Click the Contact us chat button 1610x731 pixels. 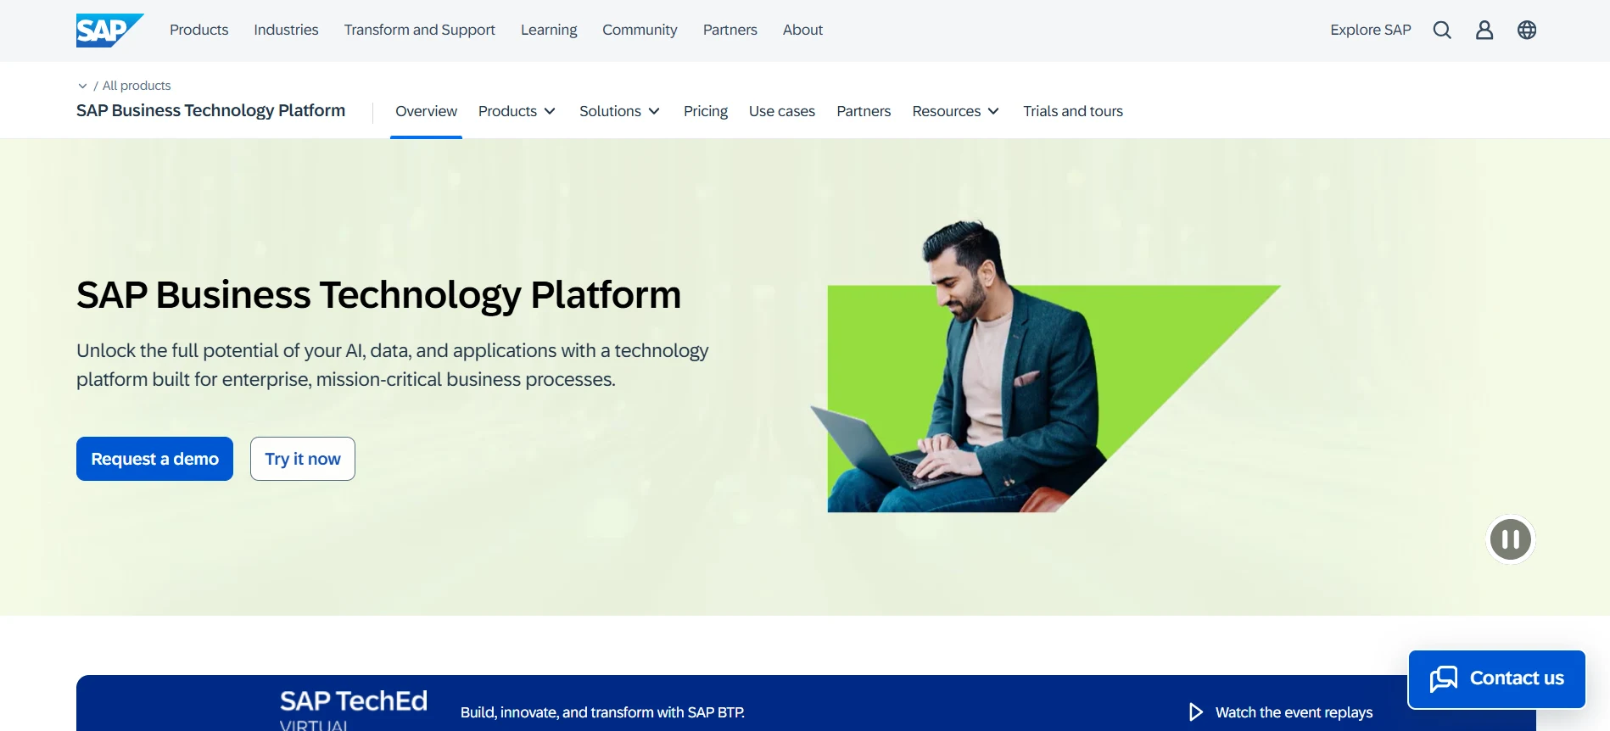[x=1496, y=678]
